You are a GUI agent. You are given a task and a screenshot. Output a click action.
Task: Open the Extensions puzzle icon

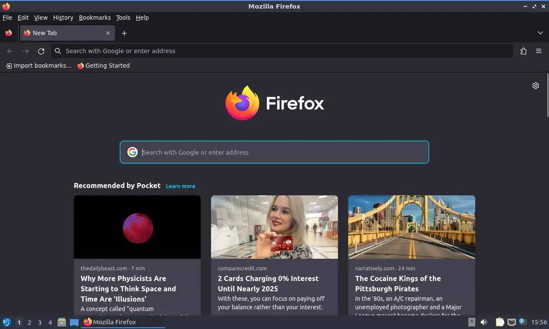pos(523,51)
